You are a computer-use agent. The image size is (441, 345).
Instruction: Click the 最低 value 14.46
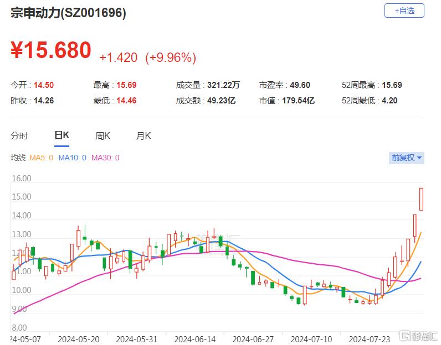(126, 101)
